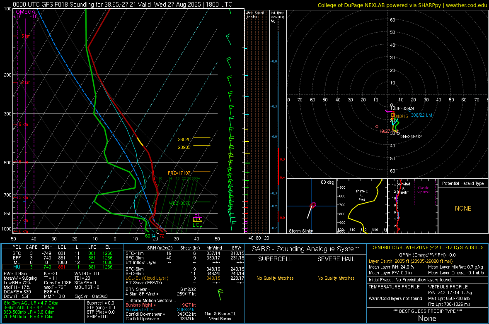Click the yellow NONE hazard type
The image size is (489, 324).
[463, 209]
